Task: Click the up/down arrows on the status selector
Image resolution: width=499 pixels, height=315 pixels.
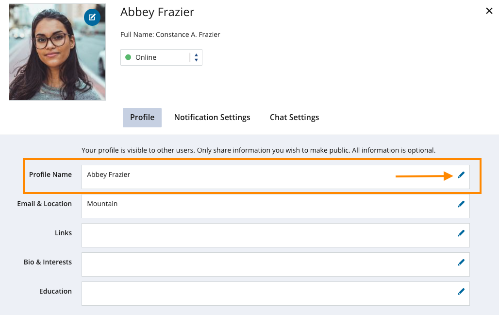Action: click(x=196, y=57)
